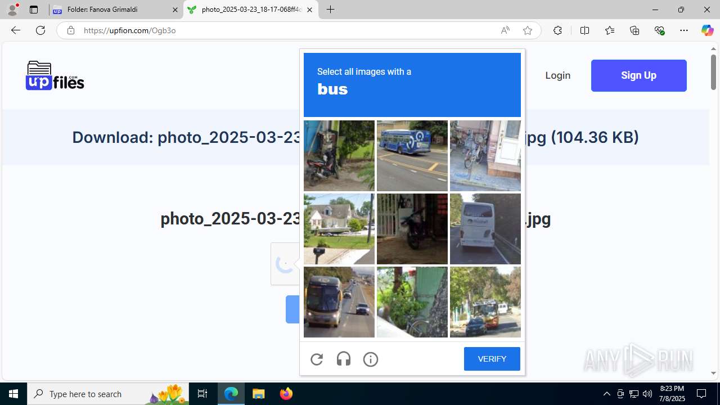Open Favorites list icon
Screen dimensions: 720x405
(610, 30)
